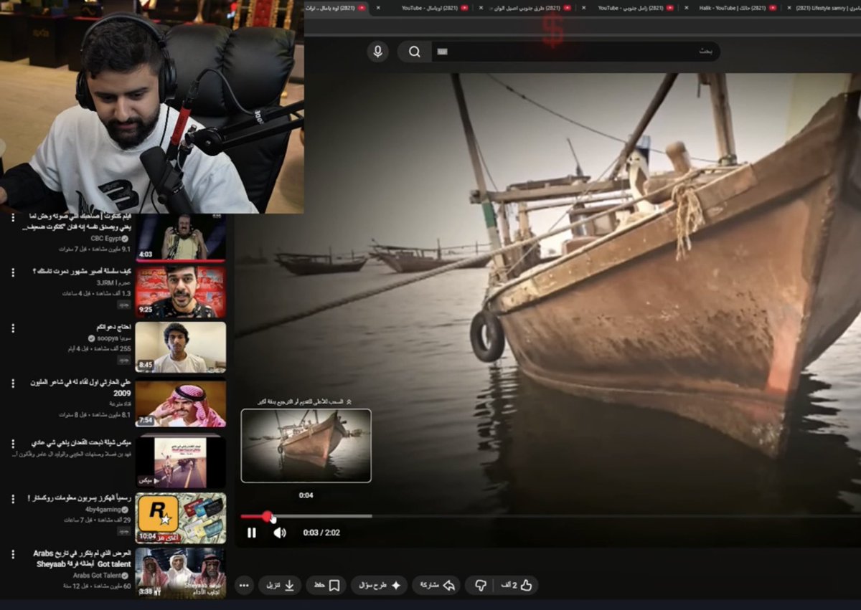Open options menu for Arabs Got Talent video
The width and height of the screenshot is (861, 610).
pos(12,554)
